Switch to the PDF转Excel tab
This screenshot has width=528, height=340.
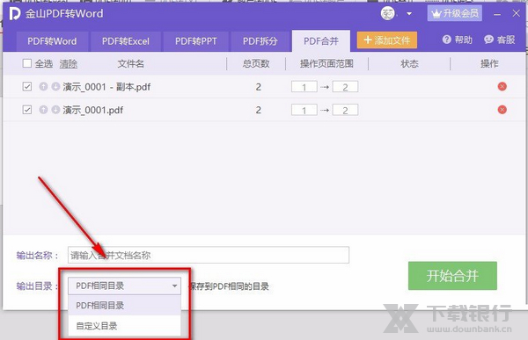click(126, 41)
